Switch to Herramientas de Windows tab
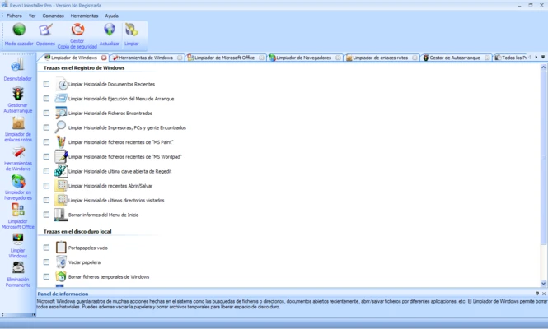This screenshot has height=329, width=548. pos(146,58)
